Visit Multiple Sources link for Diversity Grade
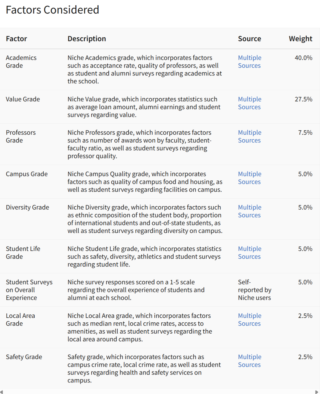320x394 pixels. (249, 211)
